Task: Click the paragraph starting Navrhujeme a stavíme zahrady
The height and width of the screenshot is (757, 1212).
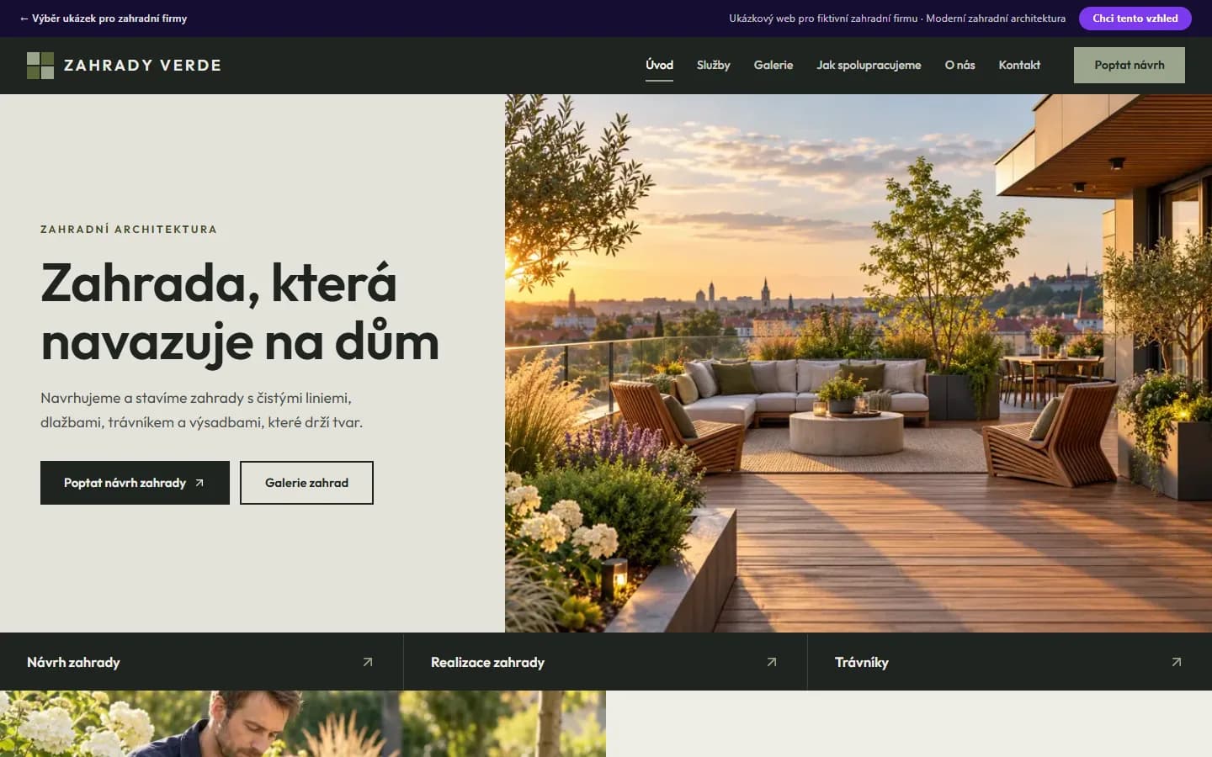Action: 202,410
